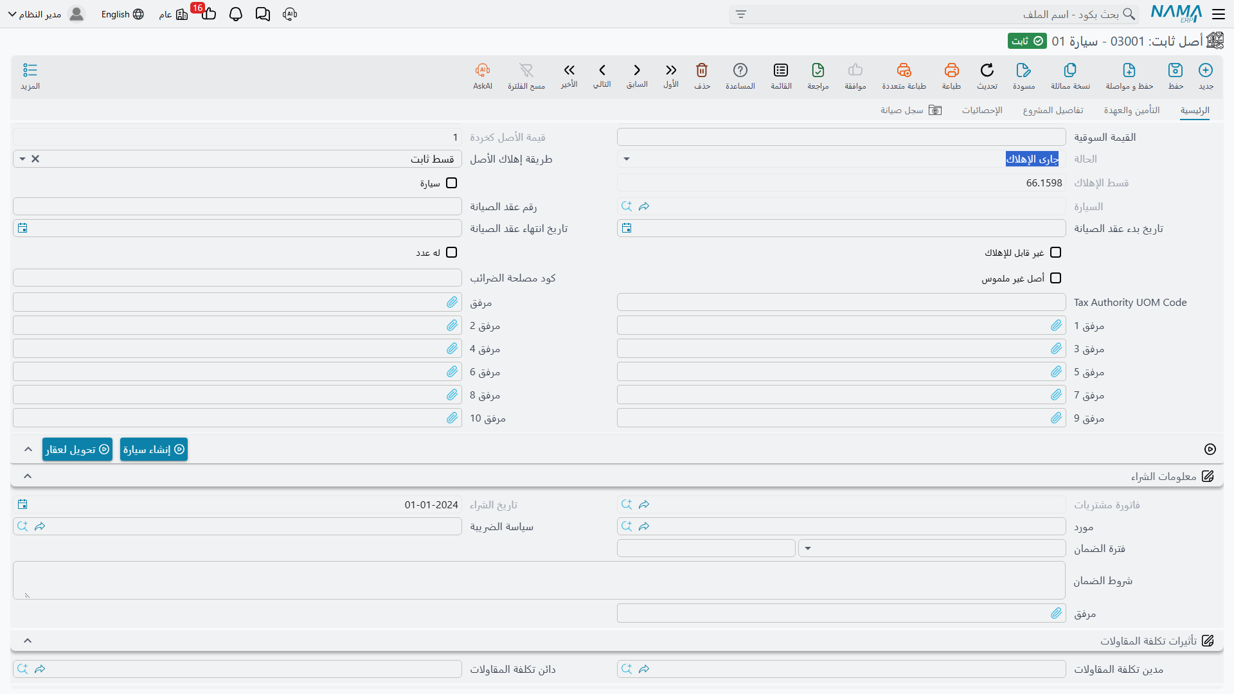Click إنشاء سيارة button
Viewport: 1234px width, 694px height.
click(154, 449)
